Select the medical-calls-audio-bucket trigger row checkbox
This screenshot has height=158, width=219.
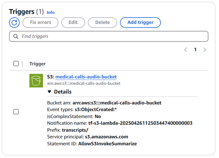[x=16, y=112]
